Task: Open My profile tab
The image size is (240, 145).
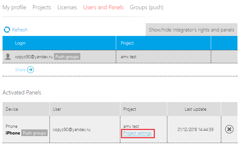Action: pos(14,7)
